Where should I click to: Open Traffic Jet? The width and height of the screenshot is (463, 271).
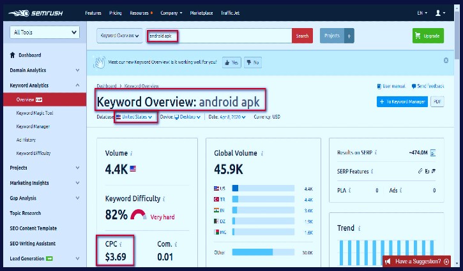pos(230,13)
